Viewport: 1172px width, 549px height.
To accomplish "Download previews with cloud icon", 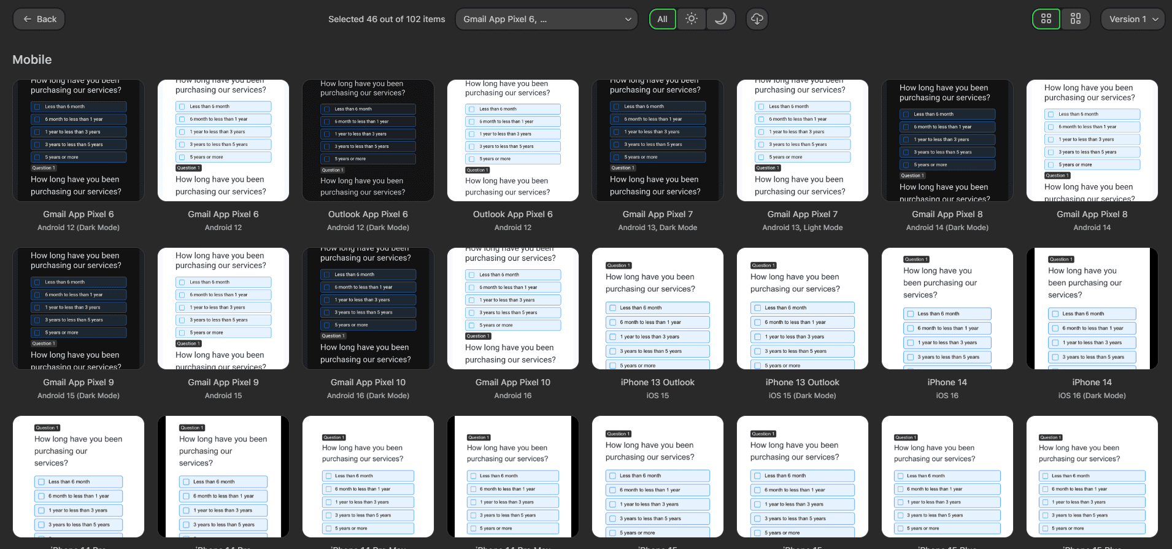I will tap(757, 19).
